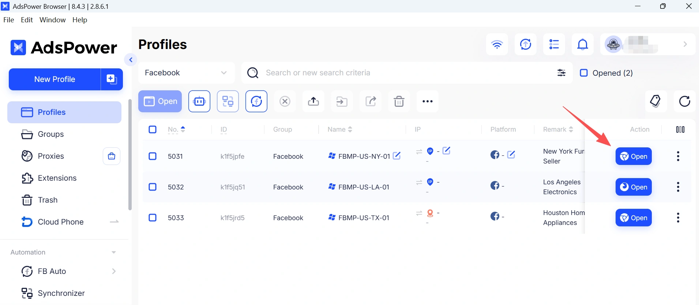This screenshot has width=699, height=305.
Task: Check the box for profile 5031
Action: point(153,156)
